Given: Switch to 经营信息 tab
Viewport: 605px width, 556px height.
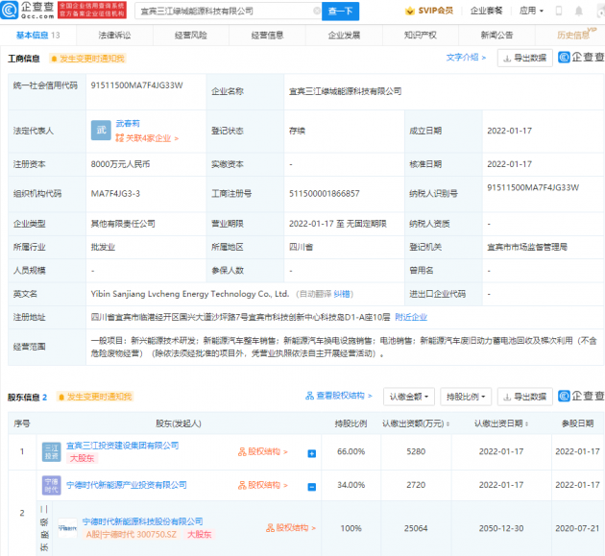Looking at the screenshot, I should [267, 36].
